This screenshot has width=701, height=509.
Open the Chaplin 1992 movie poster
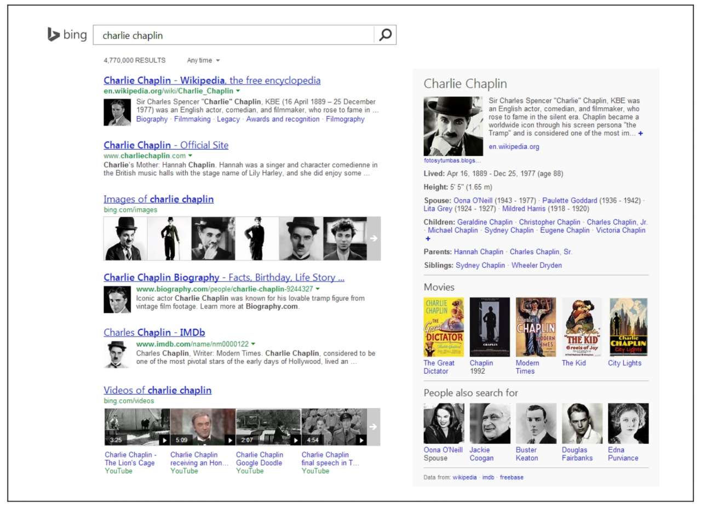tap(490, 327)
